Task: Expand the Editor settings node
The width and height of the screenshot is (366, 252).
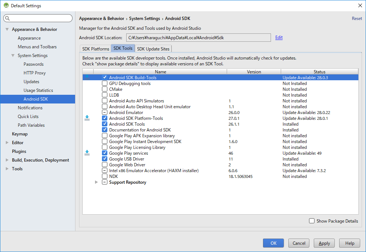Action: tap(7, 142)
